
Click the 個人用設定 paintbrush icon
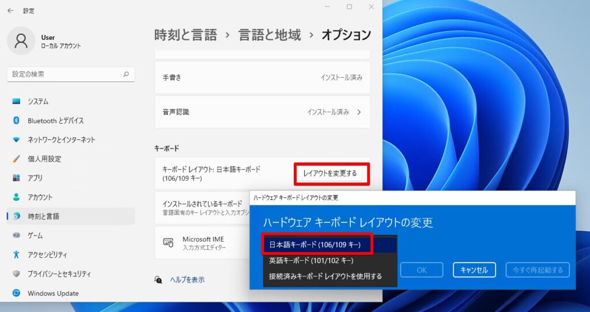pos(16,159)
